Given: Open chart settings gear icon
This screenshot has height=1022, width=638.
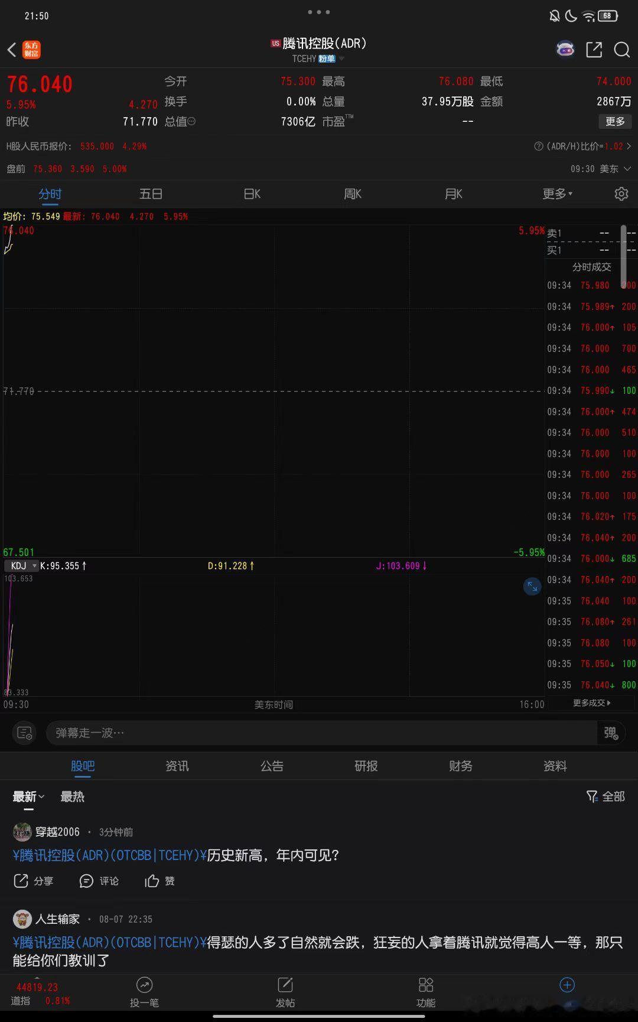Looking at the screenshot, I should coord(621,193).
